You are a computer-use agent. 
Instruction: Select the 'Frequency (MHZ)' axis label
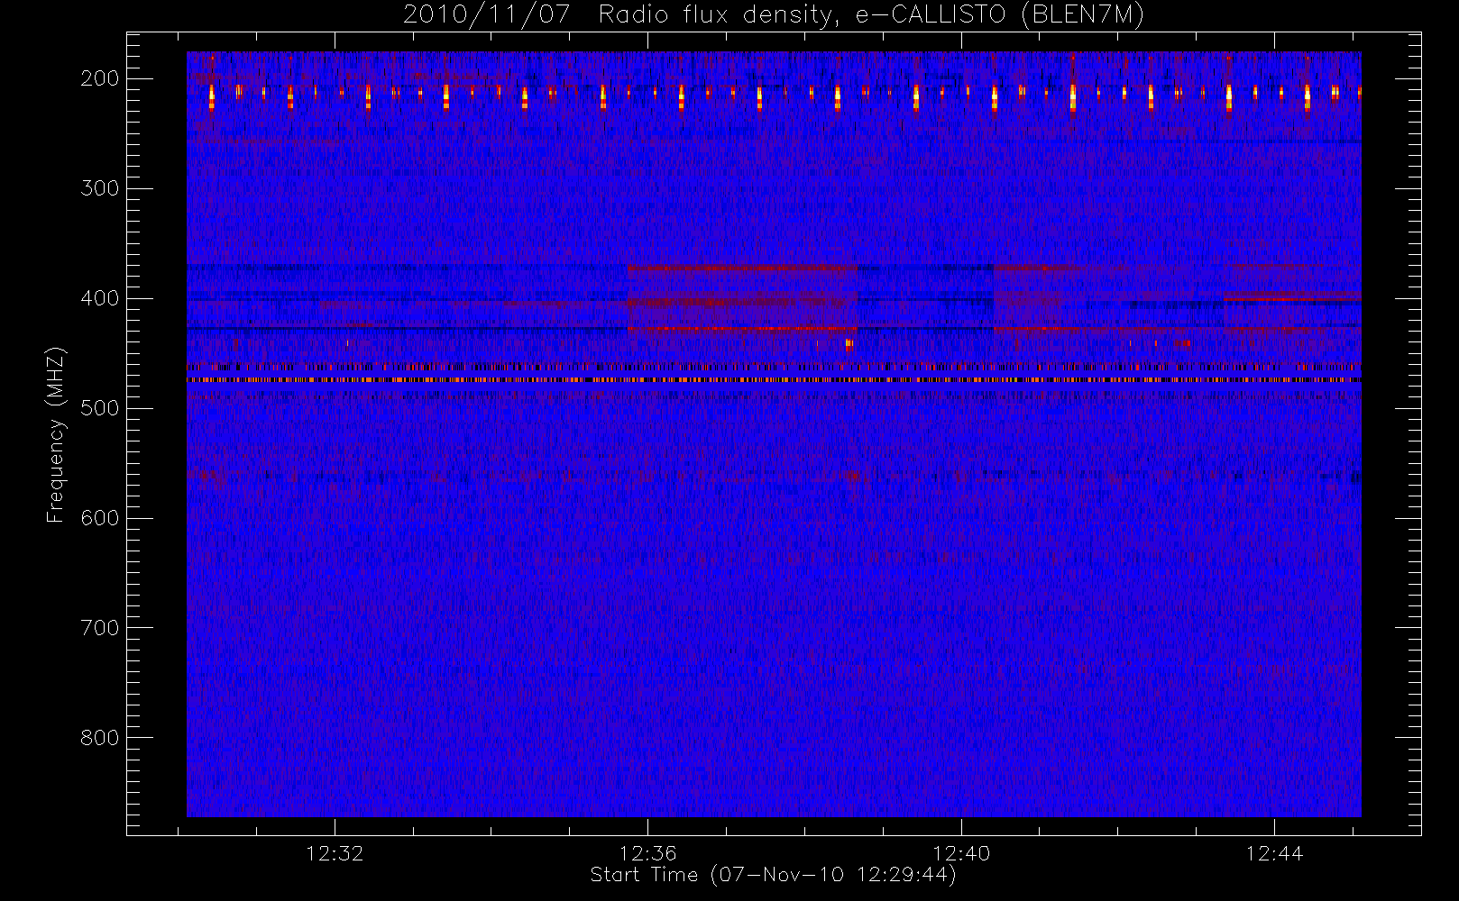[x=56, y=434]
